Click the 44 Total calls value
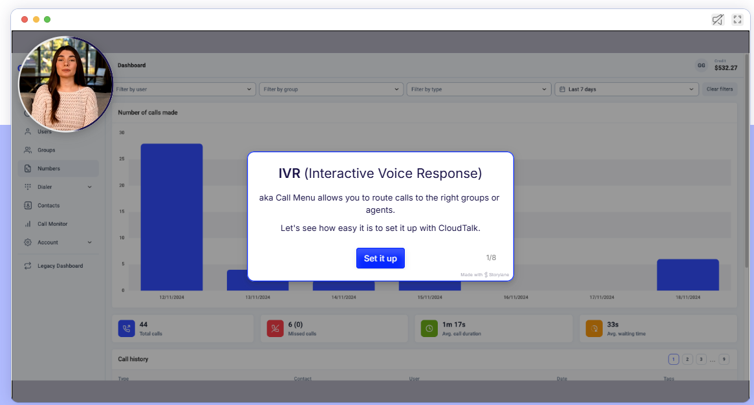 pyautogui.click(x=144, y=325)
